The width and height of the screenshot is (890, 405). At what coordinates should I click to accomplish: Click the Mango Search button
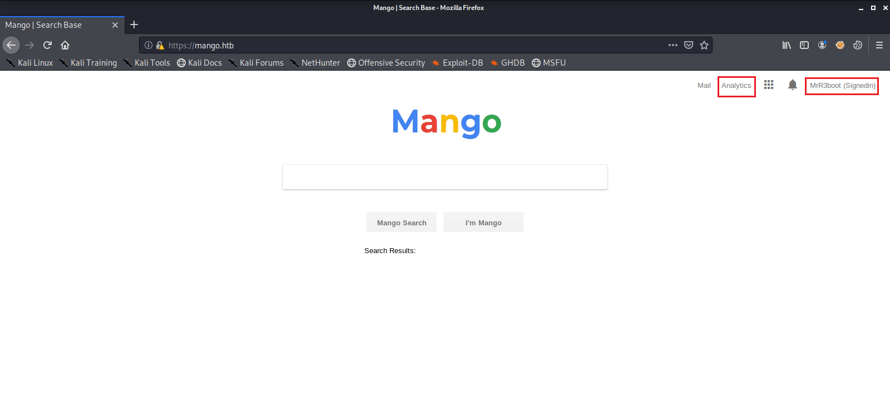pyautogui.click(x=402, y=222)
